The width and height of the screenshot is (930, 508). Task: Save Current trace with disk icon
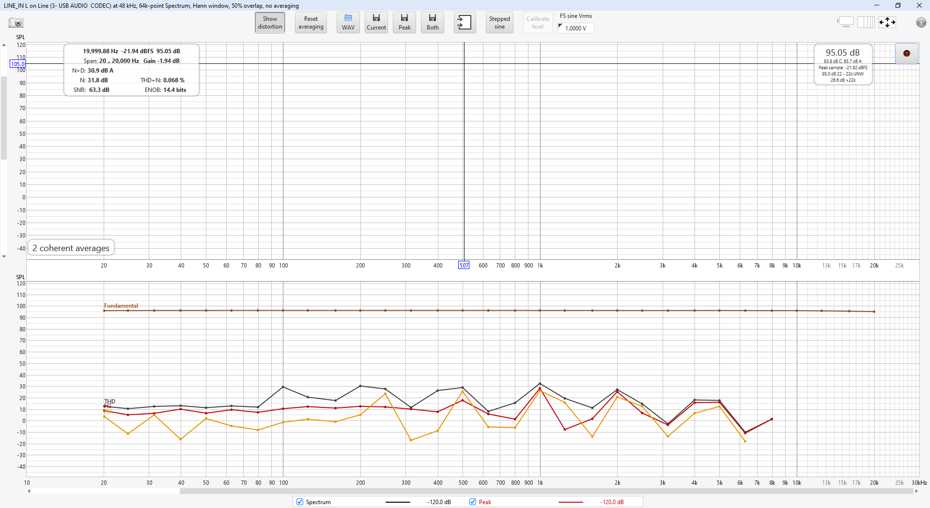pos(376,22)
